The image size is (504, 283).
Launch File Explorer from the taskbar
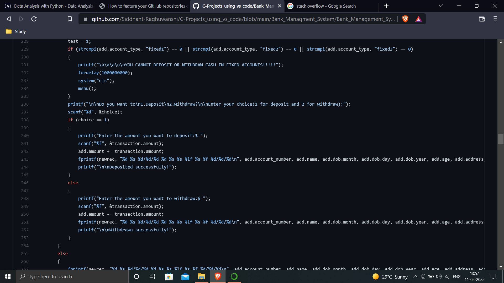pos(201,276)
